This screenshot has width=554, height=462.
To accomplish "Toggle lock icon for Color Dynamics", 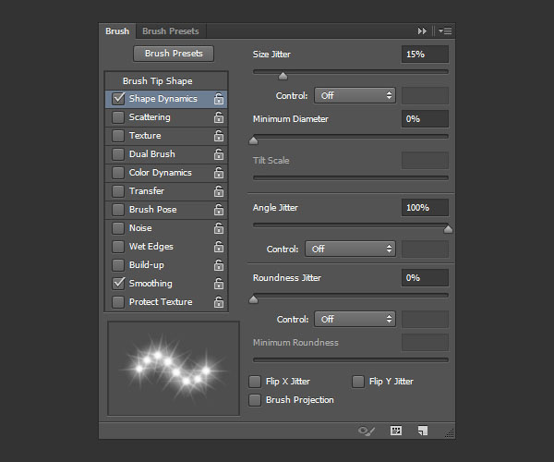I will coord(219,173).
